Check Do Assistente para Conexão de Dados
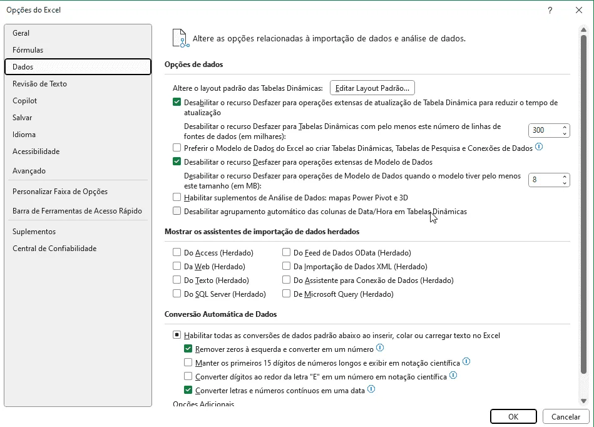The image size is (594, 427). coord(287,280)
